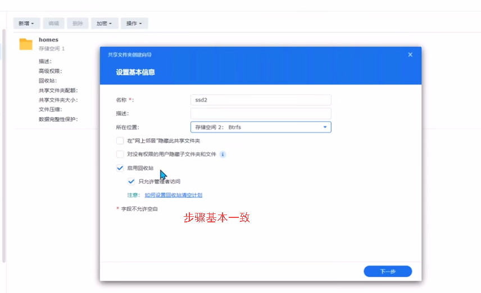
Task: Click the 共享文件夹配额 label
Action: tap(58, 91)
